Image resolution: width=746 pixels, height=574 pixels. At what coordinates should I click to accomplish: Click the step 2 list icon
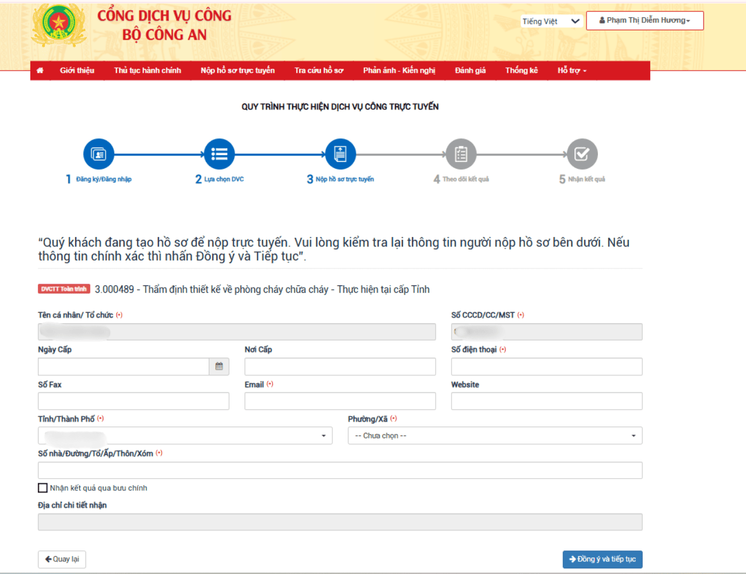pyautogui.click(x=219, y=154)
